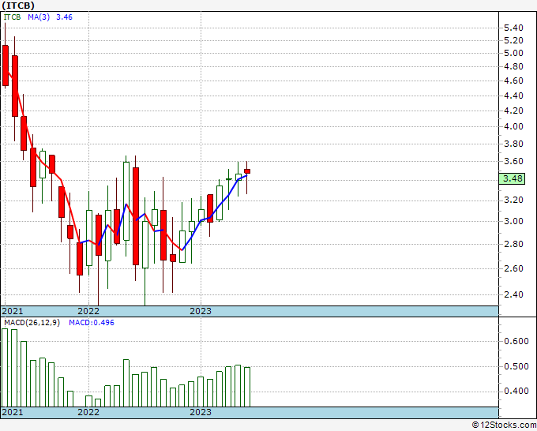Click 2021 on the price chart time axis
The height and width of the screenshot is (431, 537).
[13, 311]
